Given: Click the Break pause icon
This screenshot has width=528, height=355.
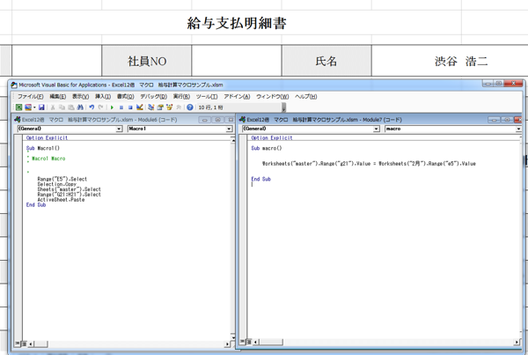Looking at the screenshot, I should [x=121, y=107].
